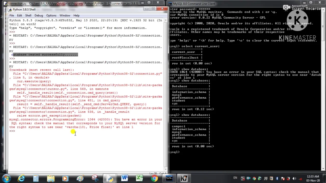This screenshot has height=183, width=326.
Task: Open the Debug menu in IDLE
Action: 39,16
